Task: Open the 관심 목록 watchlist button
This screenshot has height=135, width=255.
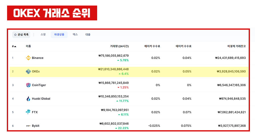Action: point(21,35)
